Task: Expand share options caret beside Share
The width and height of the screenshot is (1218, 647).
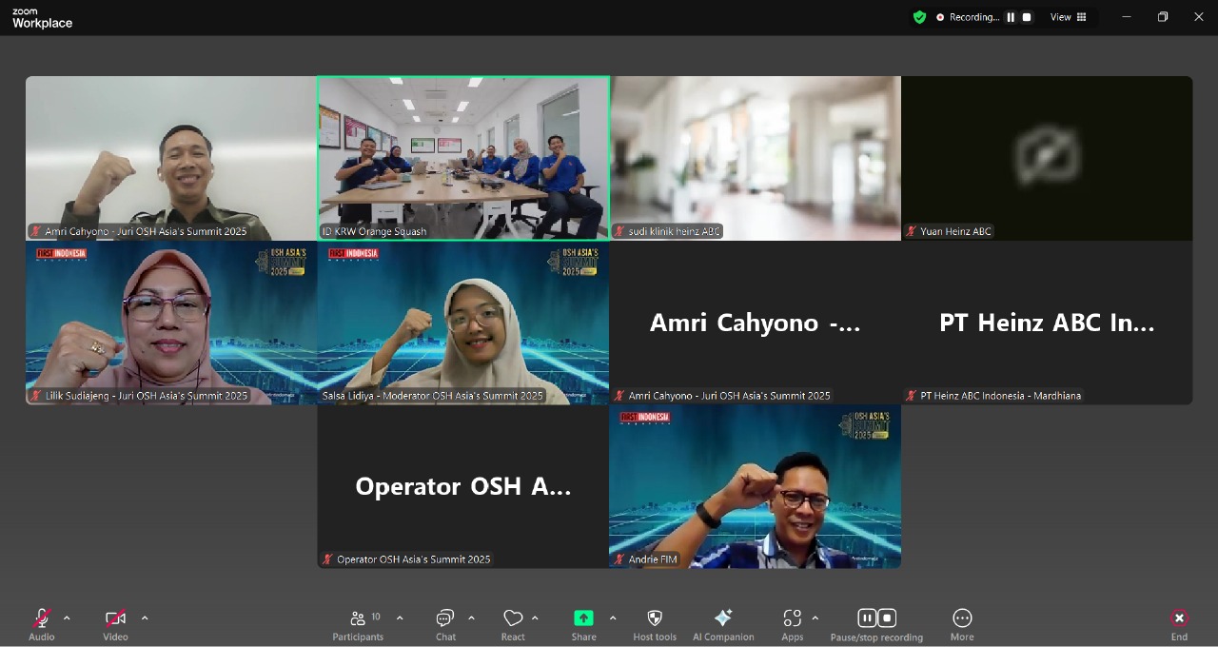Action: 613,618
